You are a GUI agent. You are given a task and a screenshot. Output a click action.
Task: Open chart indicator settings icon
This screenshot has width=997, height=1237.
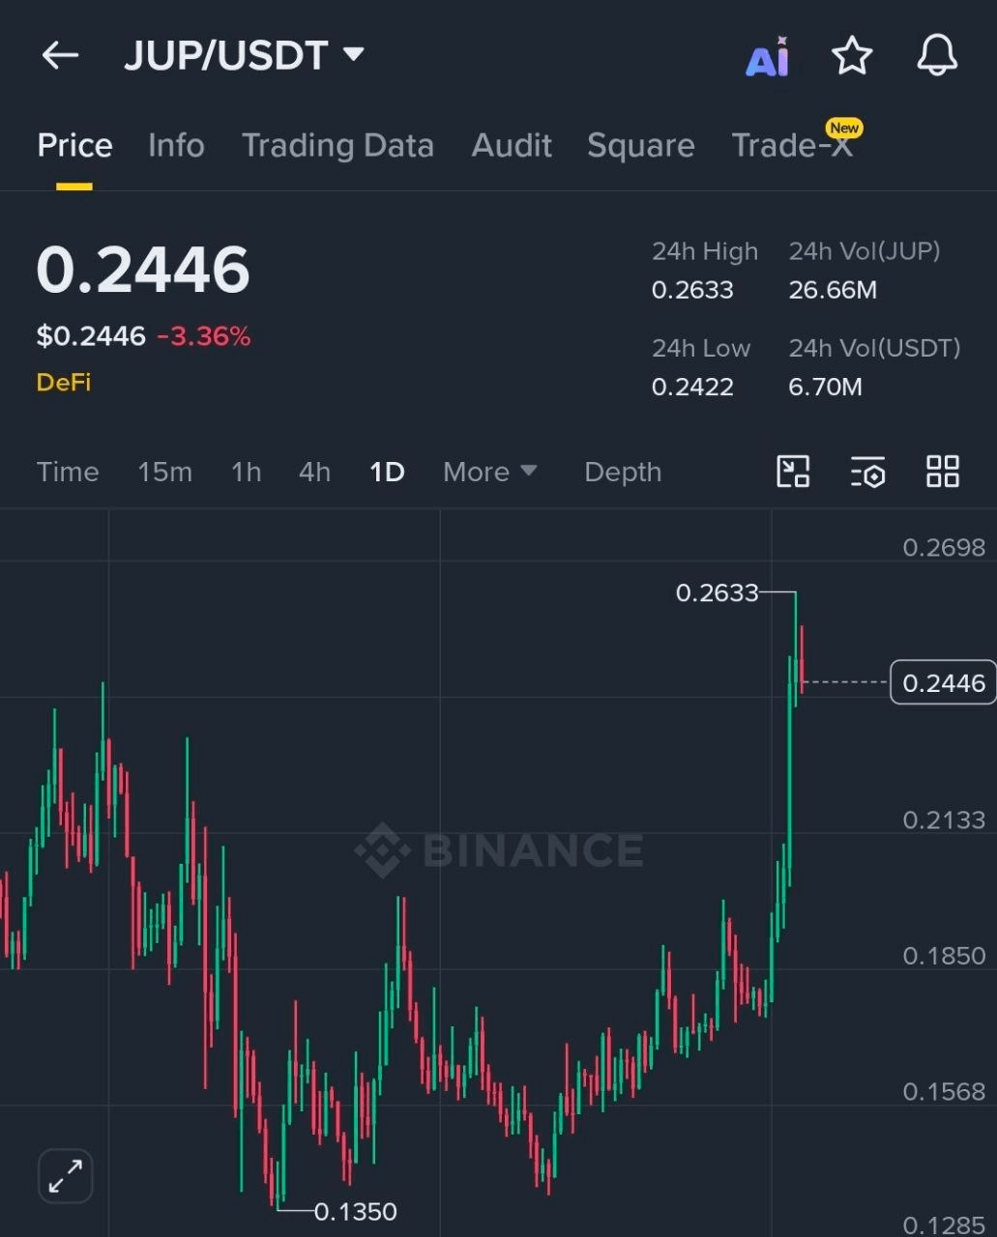pyautogui.click(x=867, y=472)
